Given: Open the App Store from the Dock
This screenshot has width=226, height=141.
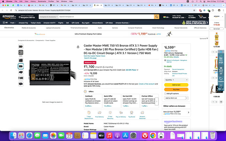Looking at the screenshot, I should point(125,135).
